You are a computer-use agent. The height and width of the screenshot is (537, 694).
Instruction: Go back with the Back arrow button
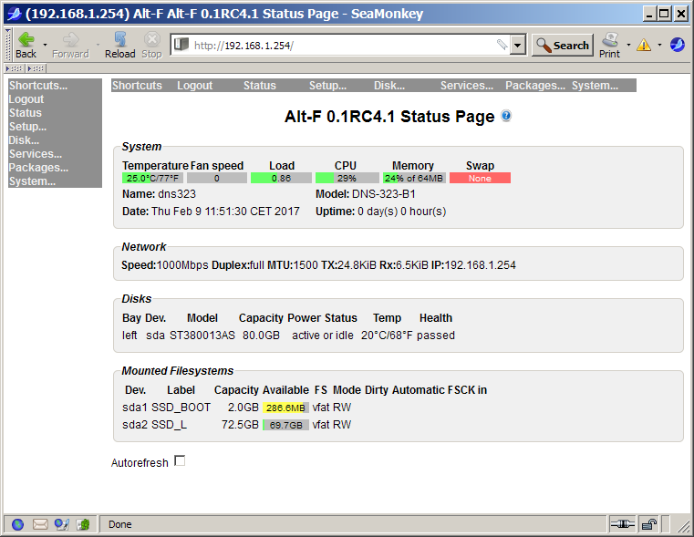coord(26,45)
